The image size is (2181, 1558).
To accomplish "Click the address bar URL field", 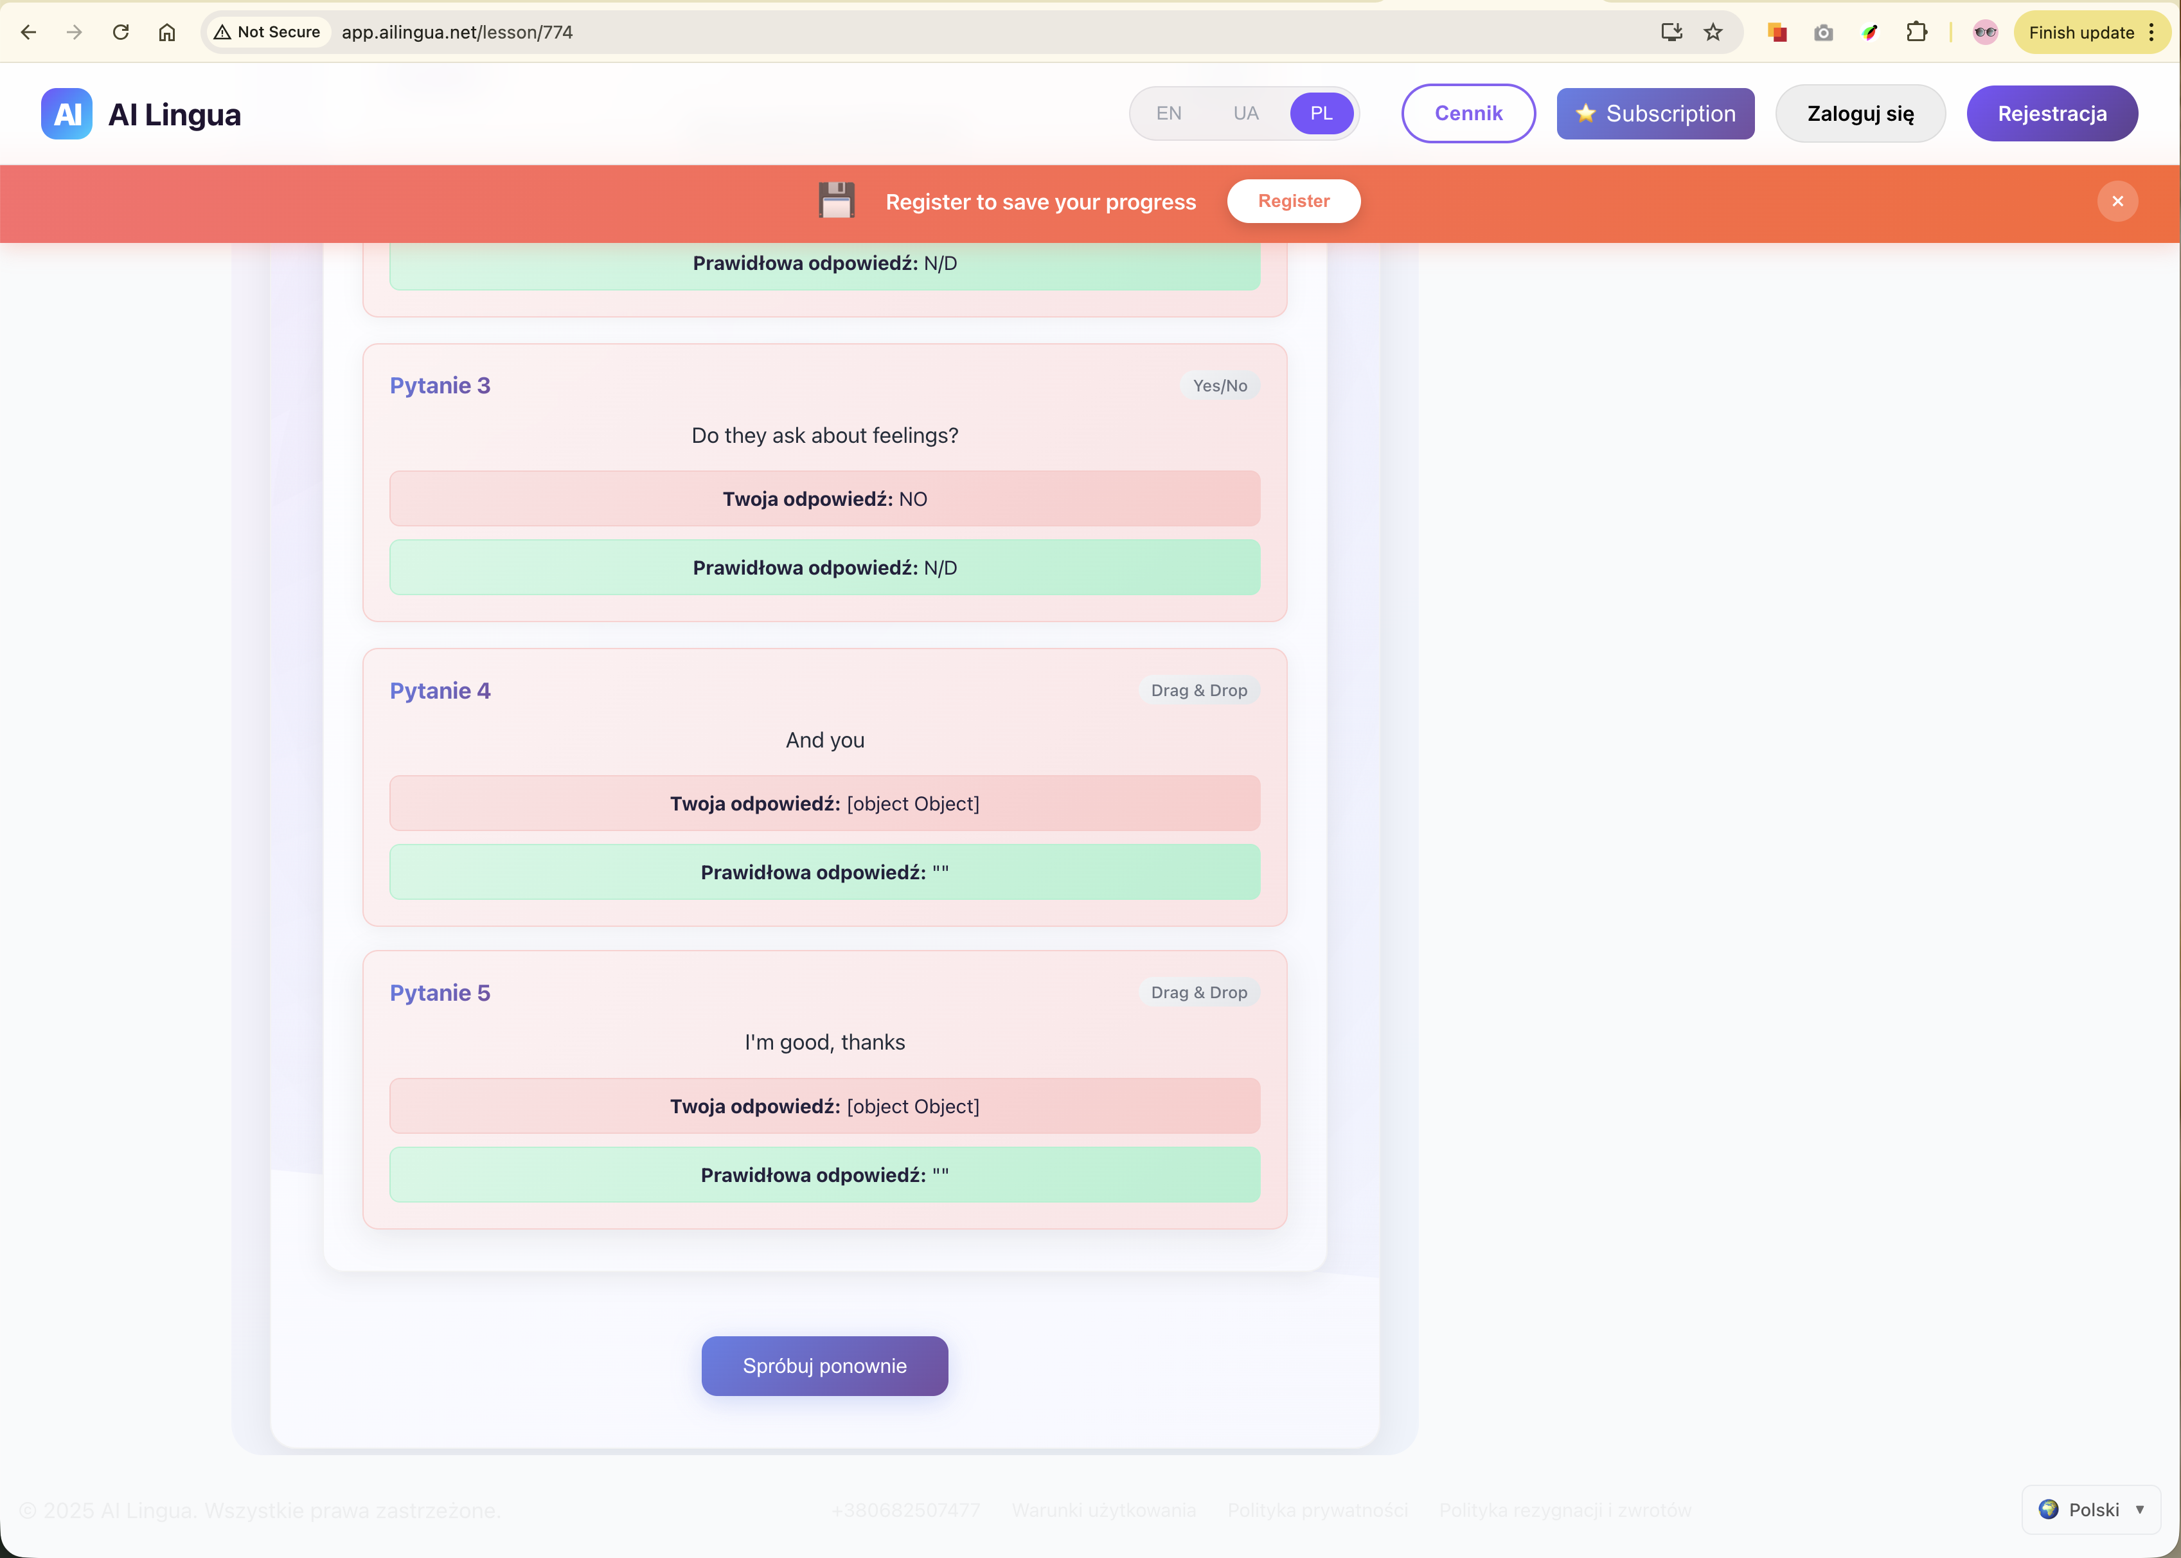I will pyautogui.click(x=863, y=33).
